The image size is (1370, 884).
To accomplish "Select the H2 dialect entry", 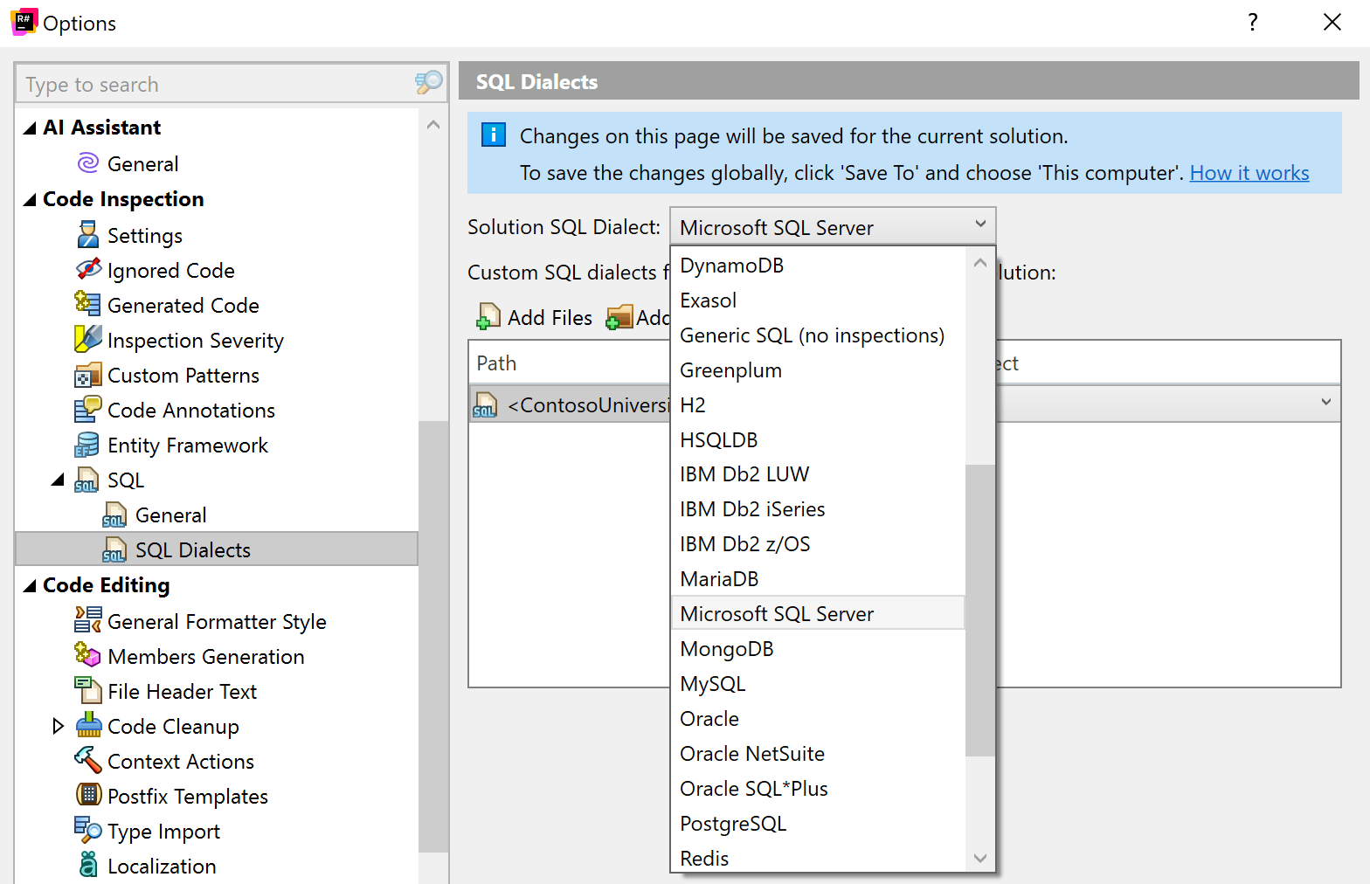I will pyautogui.click(x=818, y=405).
